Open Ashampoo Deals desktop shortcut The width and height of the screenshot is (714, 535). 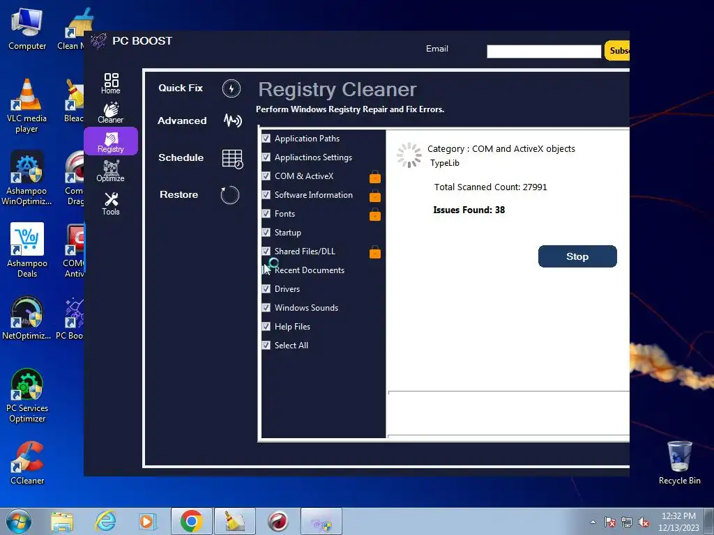tap(27, 250)
